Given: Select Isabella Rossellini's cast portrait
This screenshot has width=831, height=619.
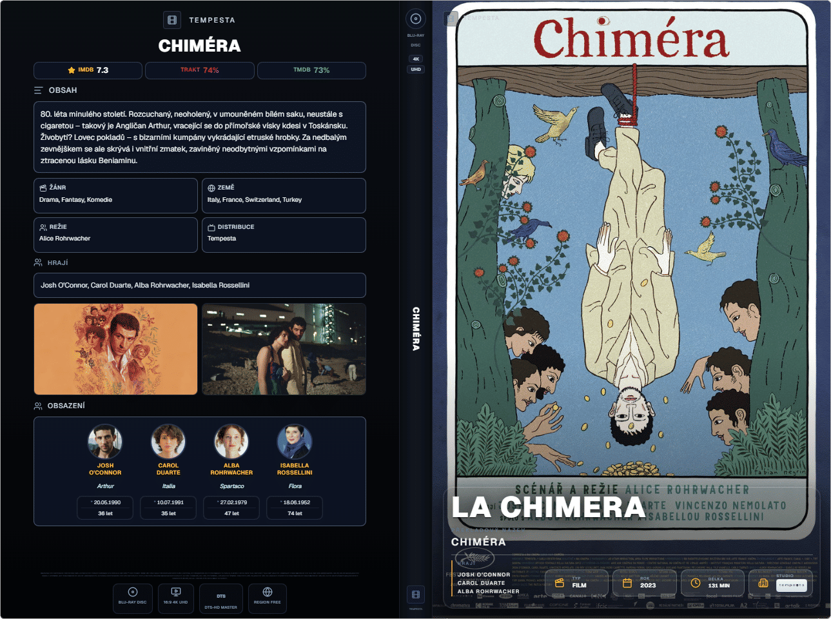Looking at the screenshot, I should [x=295, y=442].
